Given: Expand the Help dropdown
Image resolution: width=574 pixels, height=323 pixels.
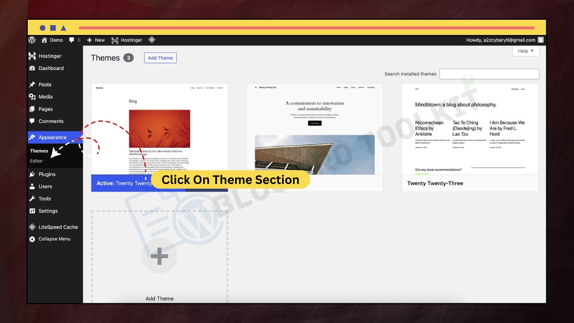Looking at the screenshot, I should [x=526, y=51].
